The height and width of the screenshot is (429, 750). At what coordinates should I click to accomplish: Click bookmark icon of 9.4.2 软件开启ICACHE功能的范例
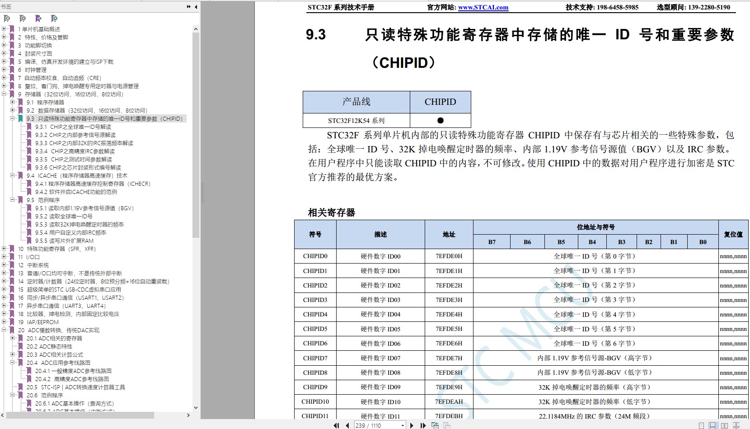(29, 192)
